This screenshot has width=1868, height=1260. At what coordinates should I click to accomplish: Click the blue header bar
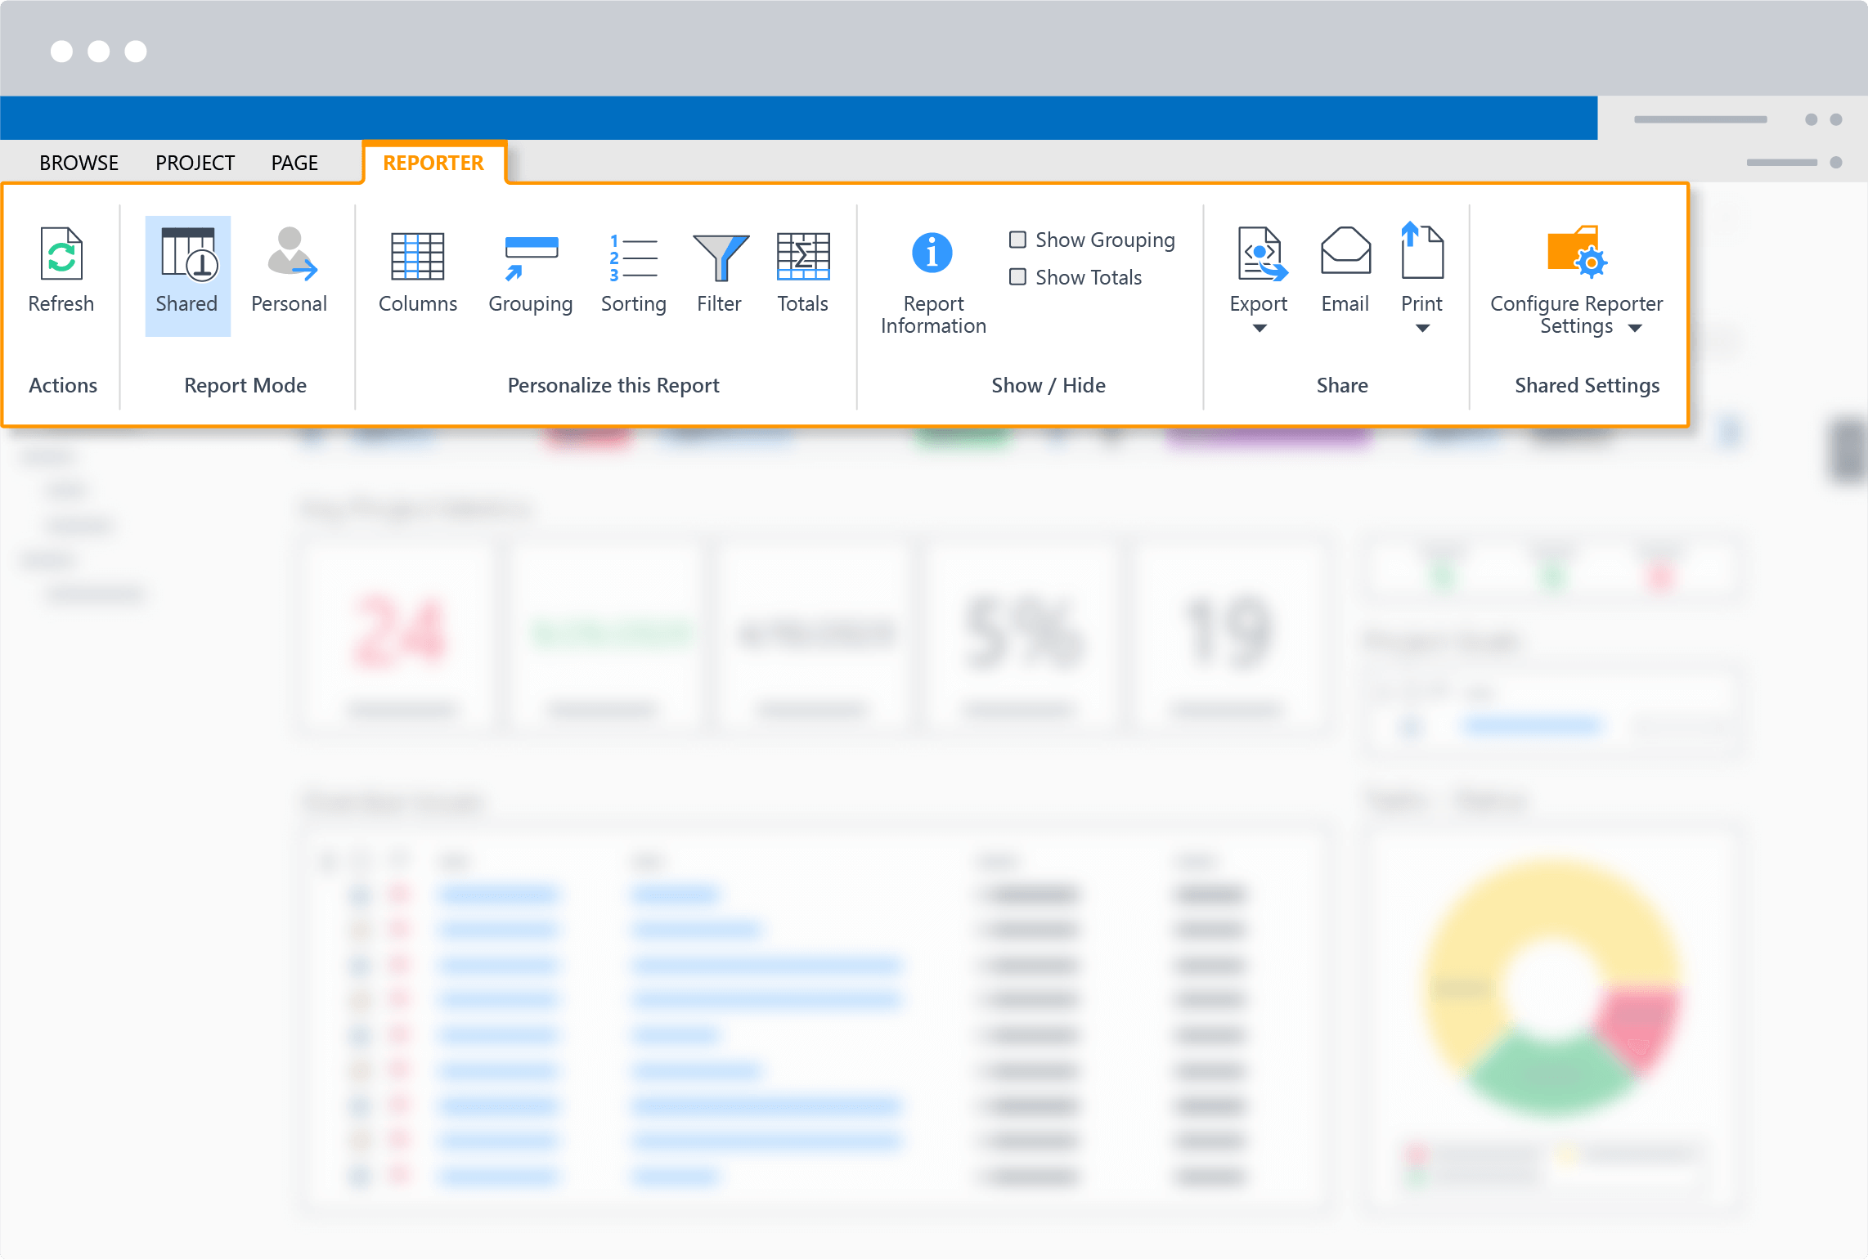[797, 119]
